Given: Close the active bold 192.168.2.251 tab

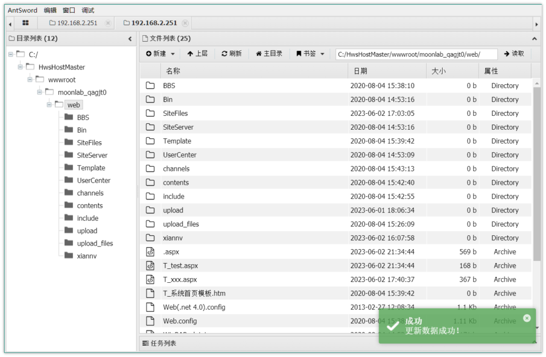Looking at the screenshot, I should [185, 23].
